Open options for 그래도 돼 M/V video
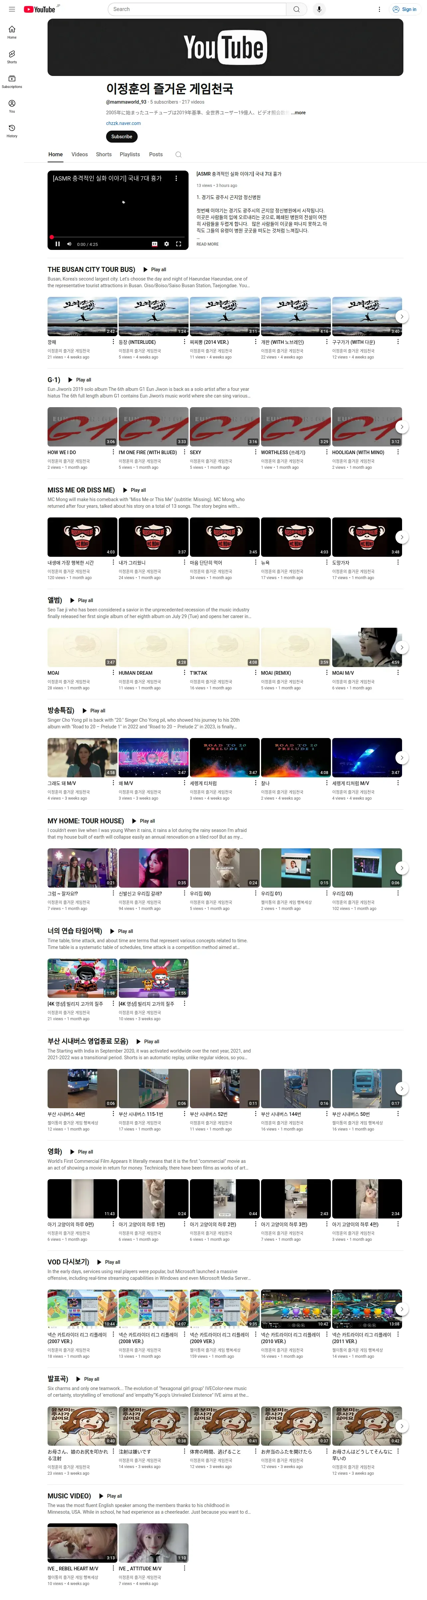The image size is (427, 1600). point(113,783)
